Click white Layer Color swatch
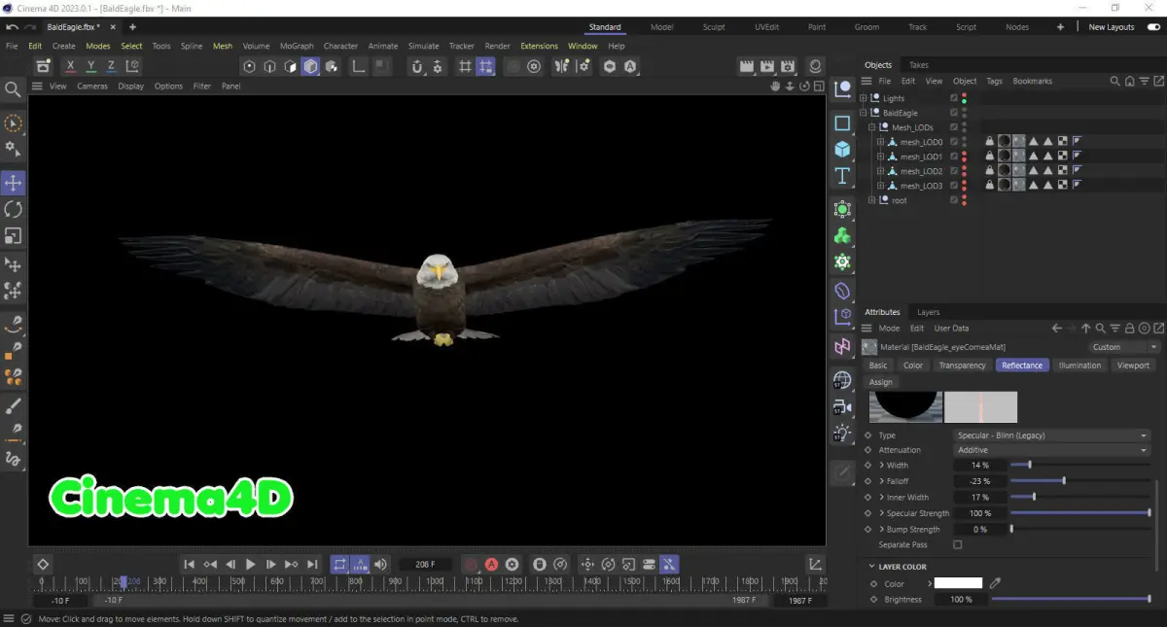Screen dimensions: 1167x627 958,583
